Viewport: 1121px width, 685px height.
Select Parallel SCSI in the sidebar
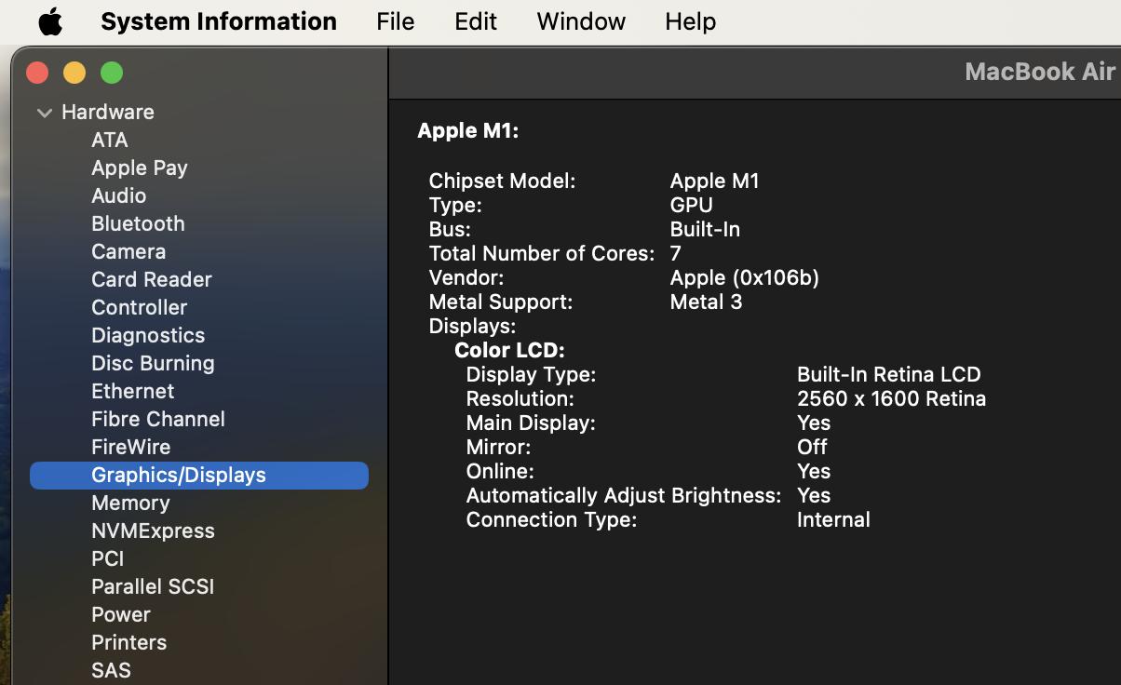tap(153, 586)
